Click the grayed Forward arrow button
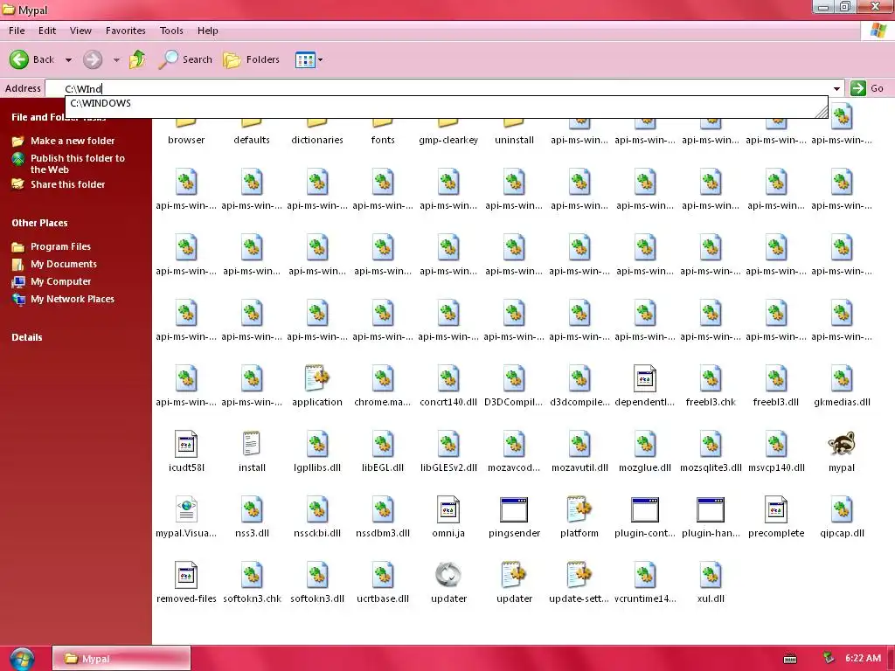895x671 pixels. point(93,59)
